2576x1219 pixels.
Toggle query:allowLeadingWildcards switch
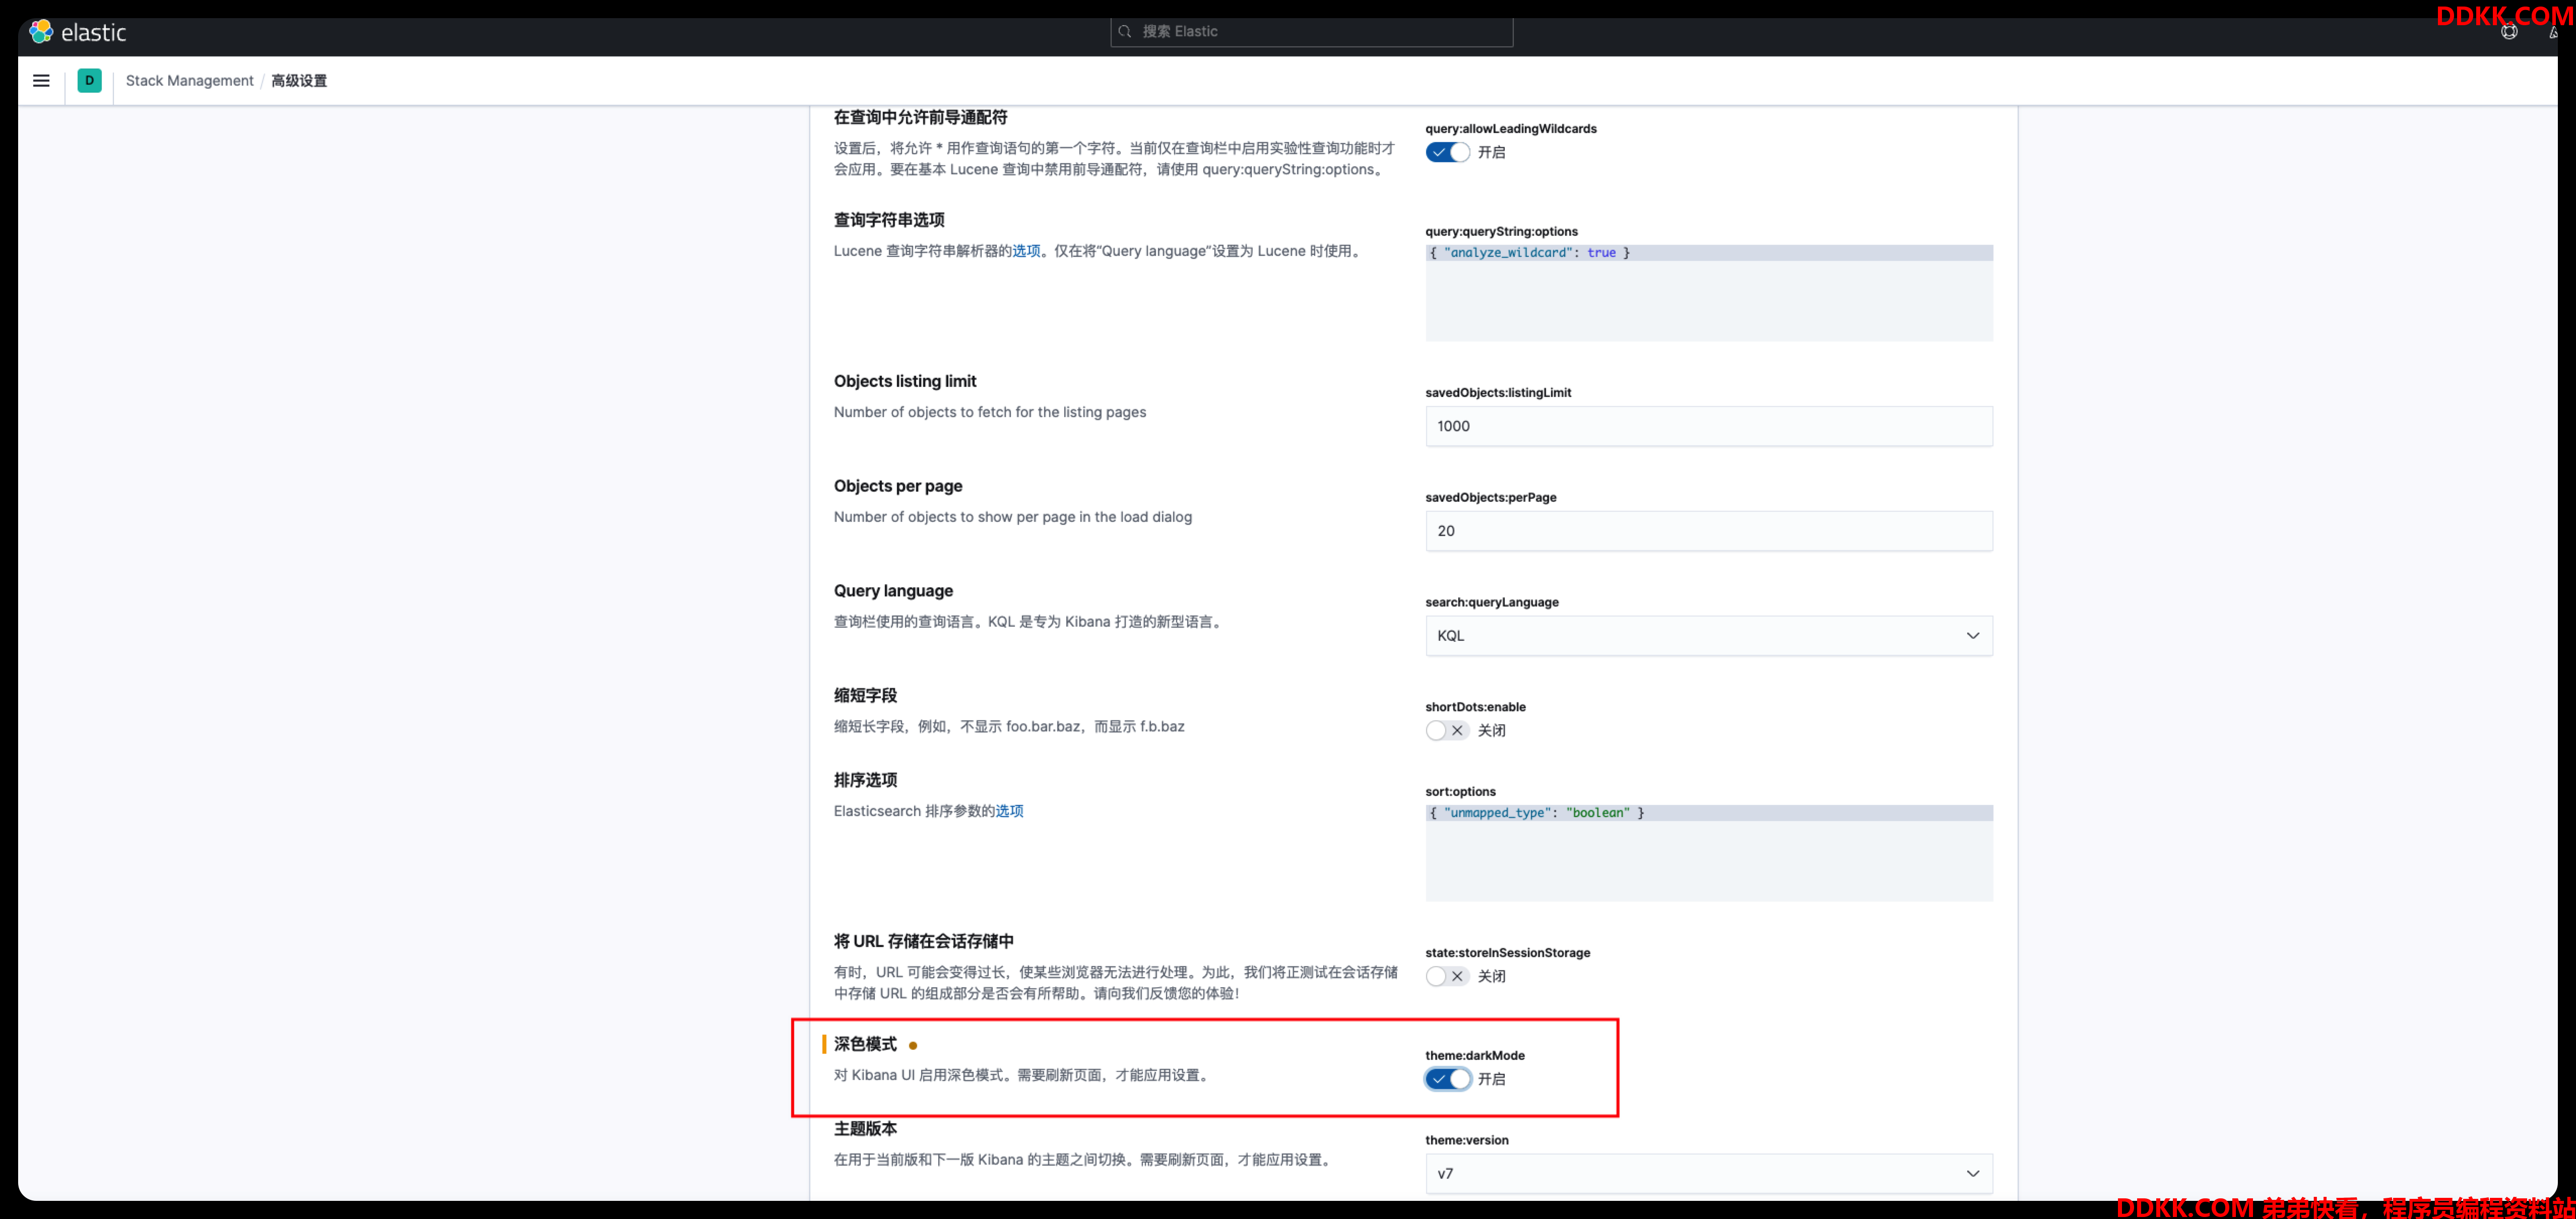pyautogui.click(x=1447, y=152)
